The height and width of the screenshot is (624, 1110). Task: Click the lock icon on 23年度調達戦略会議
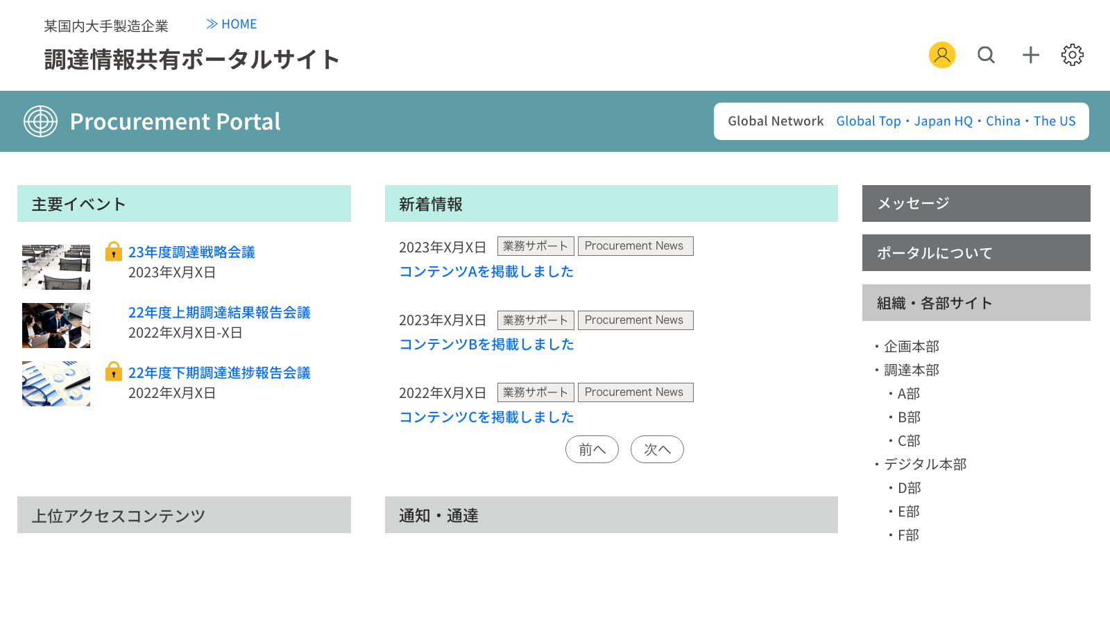pyautogui.click(x=113, y=252)
